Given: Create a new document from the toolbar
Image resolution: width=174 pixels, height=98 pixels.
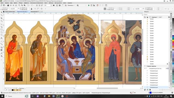Looking at the screenshot, I should point(1,5).
